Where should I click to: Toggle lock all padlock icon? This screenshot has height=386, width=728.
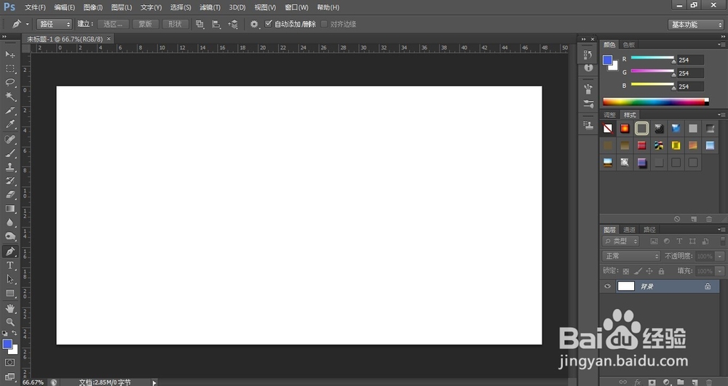click(661, 271)
